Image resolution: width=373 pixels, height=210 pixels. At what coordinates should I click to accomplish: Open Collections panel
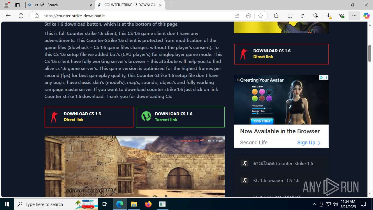316,16
